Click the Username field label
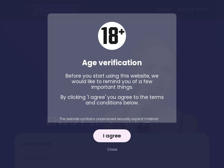224x168 pixels. [36, 144]
